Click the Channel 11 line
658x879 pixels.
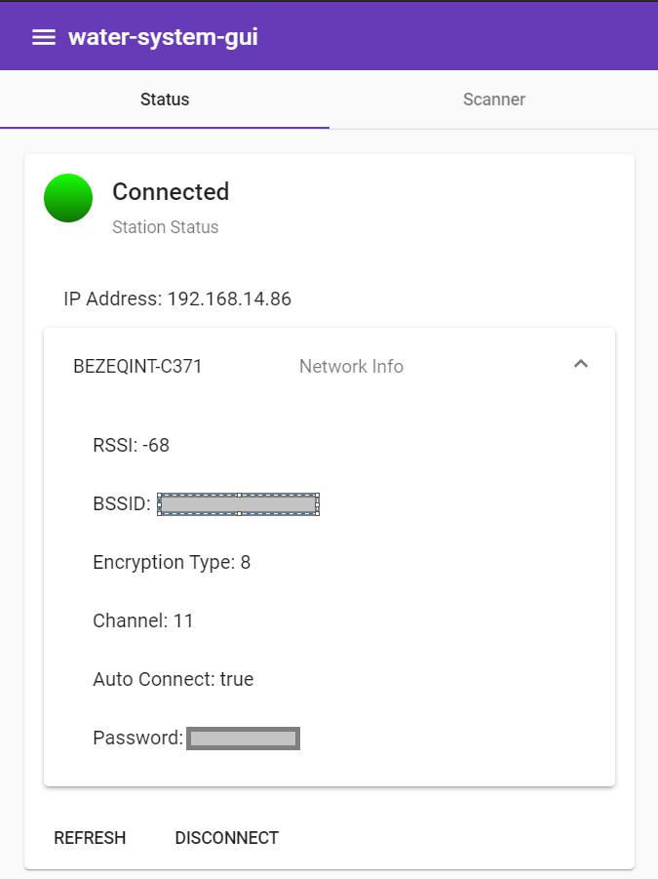pos(143,620)
